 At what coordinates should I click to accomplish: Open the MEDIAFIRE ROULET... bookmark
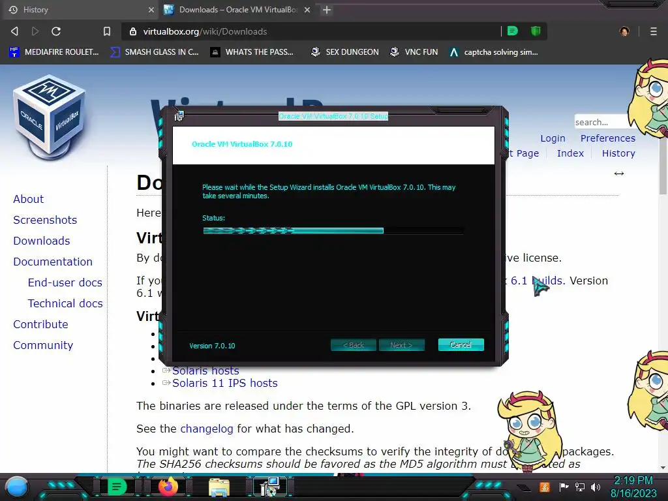pos(53,52)
